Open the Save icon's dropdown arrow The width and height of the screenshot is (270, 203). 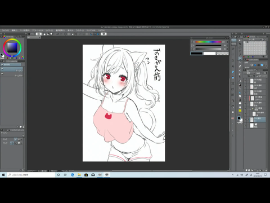click(54, 34)
